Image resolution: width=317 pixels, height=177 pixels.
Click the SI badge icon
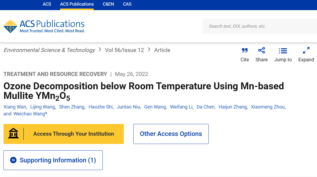click(13, 160)
